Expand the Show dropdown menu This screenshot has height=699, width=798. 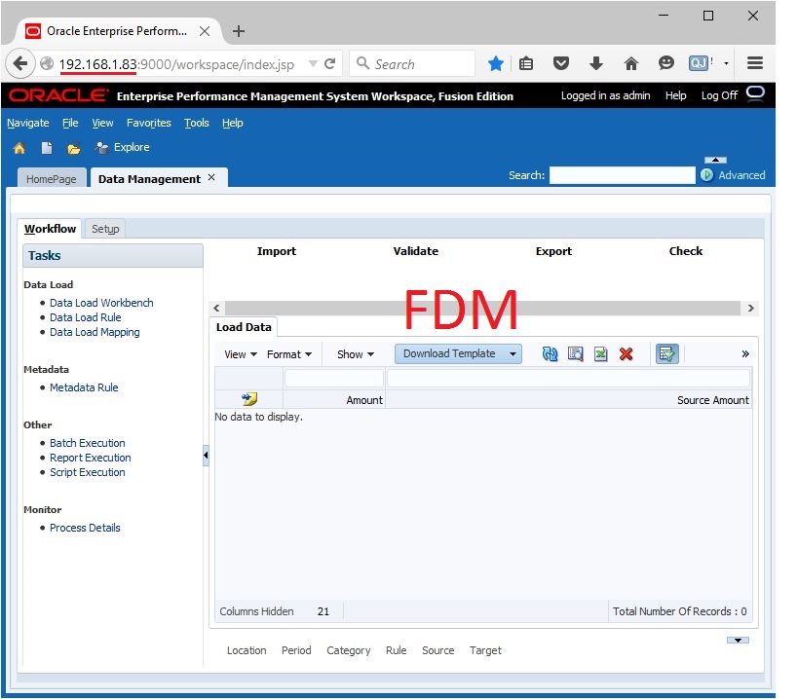click(x=356, y=354)
